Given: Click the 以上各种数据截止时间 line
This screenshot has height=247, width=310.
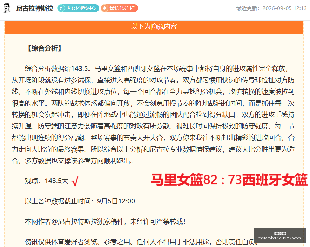Looking at the screenshot, I should click(80, 201).
